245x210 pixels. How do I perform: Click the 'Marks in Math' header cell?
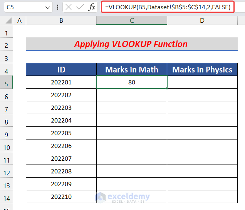coord(132,69)
